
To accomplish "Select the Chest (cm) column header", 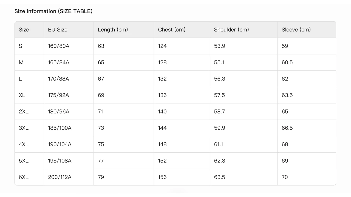I will [172, 30].
